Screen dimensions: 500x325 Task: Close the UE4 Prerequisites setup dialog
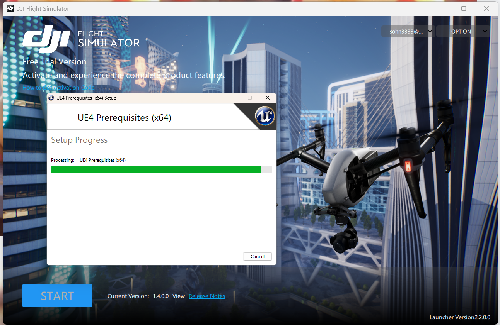pyautogui.click(x=267, y=98)
